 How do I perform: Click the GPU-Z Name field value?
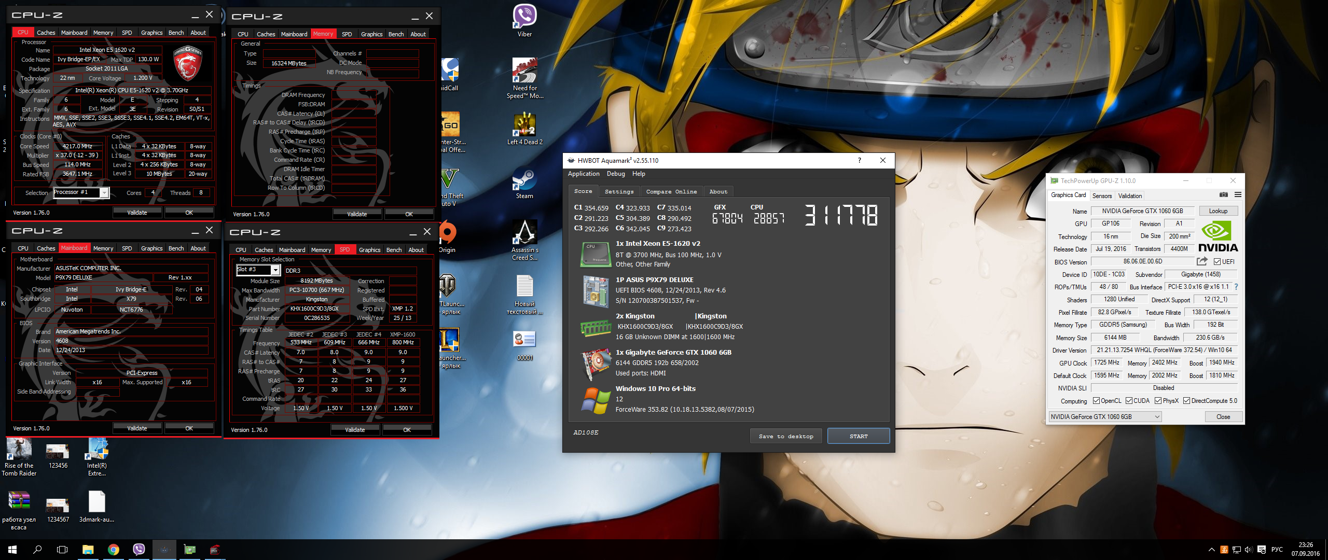pos(1142,211)
